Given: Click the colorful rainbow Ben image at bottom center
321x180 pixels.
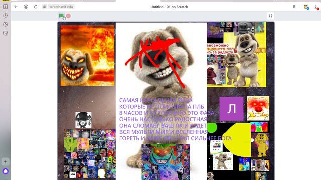Looking at the screenshot, I should [166, 162].
